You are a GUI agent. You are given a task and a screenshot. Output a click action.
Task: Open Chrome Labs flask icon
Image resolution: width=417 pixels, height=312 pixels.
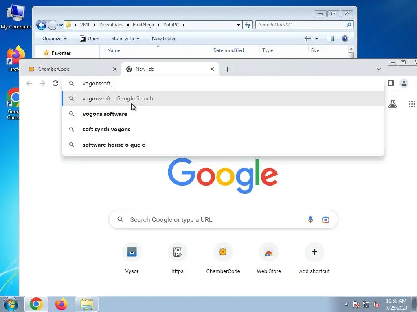pyautogui.click(x=393, y=104)
